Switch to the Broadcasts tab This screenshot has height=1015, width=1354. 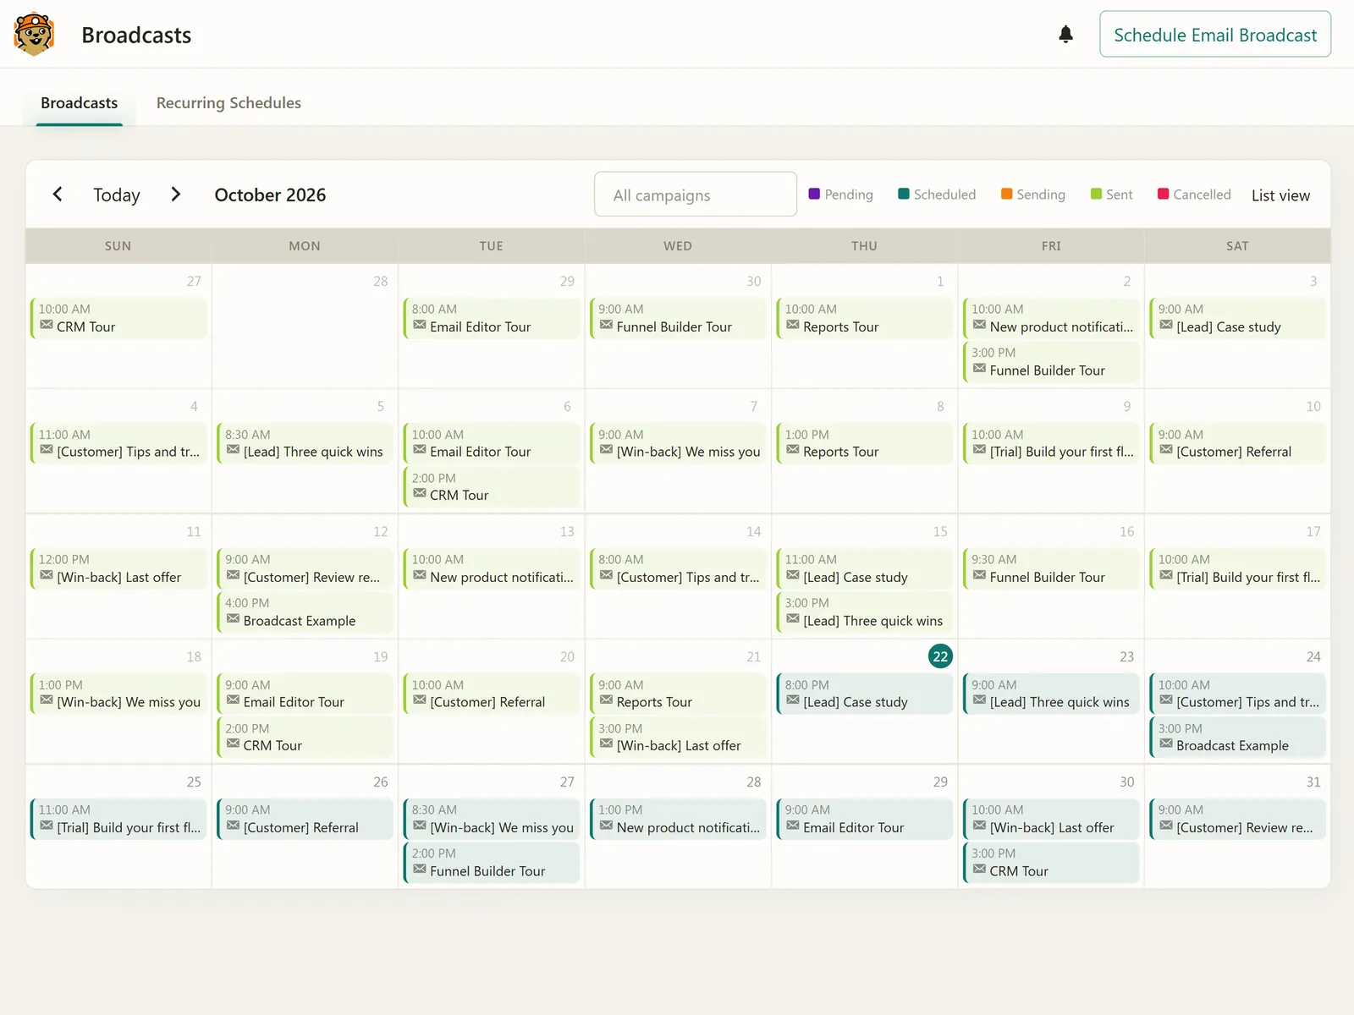80,103
